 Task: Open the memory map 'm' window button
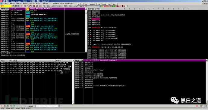52,6
